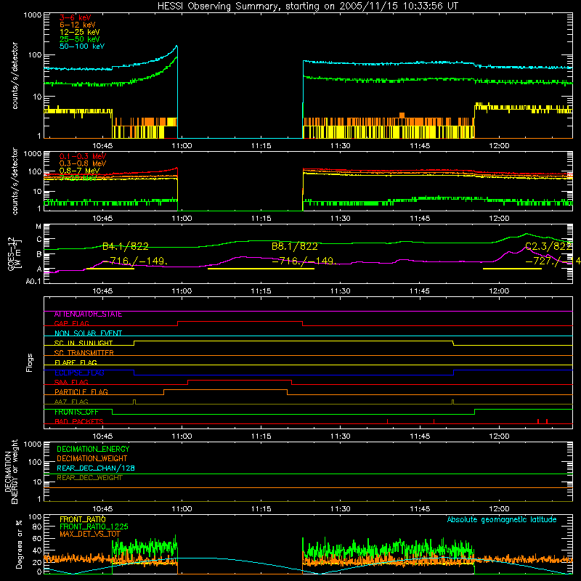Image resolution: width=581 pixels, height=581 pixels.
Task: Select the SC_IN_SUNLIGHT flag label
Action: coord(84,343)
